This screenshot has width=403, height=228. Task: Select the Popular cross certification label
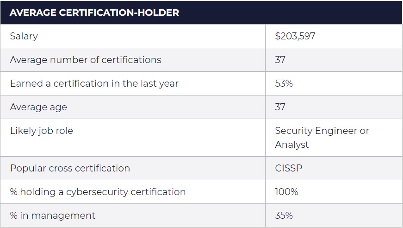coord(70,168)
